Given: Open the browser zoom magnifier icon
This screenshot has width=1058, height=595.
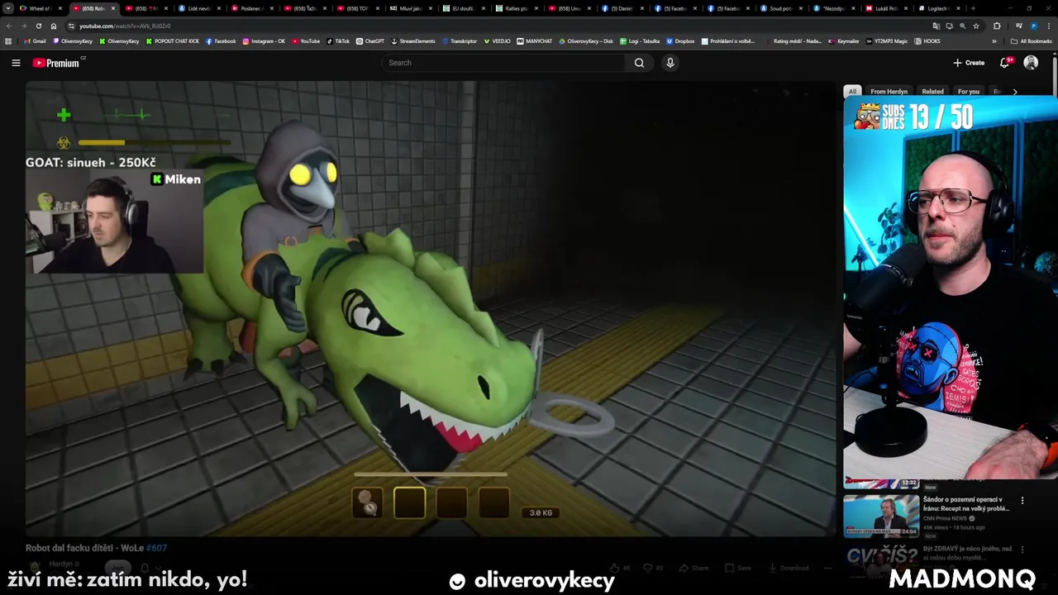Looking at the screenshot, I should click(x=962, y=26).
